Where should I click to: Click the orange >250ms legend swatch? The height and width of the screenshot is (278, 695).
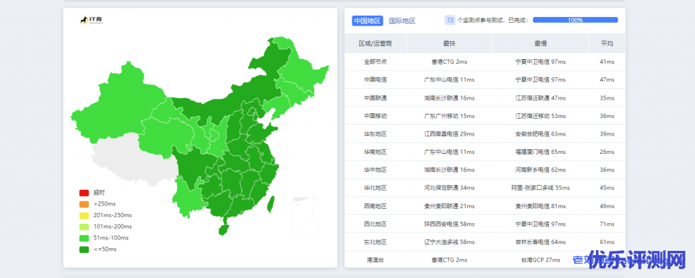(84, 204)
